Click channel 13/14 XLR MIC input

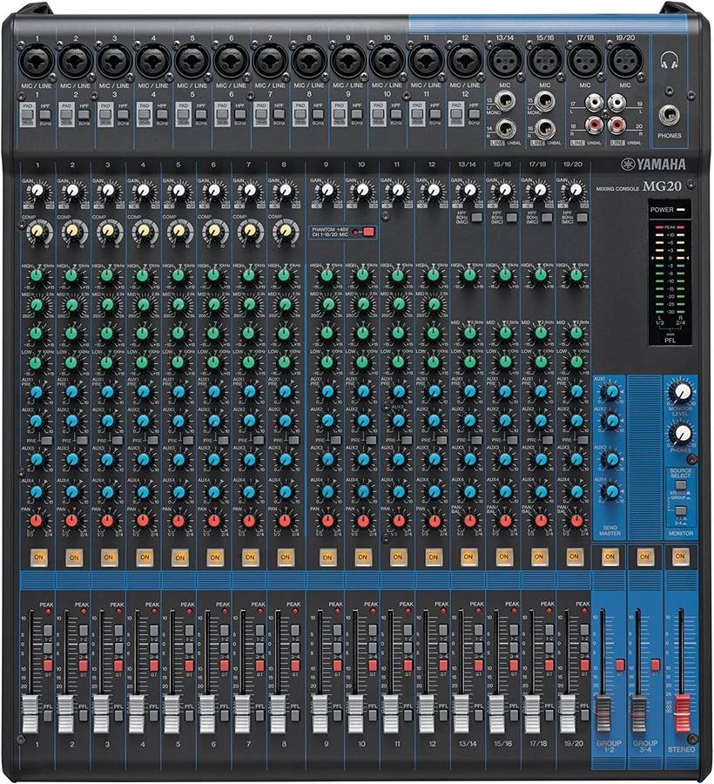point(502,61)
